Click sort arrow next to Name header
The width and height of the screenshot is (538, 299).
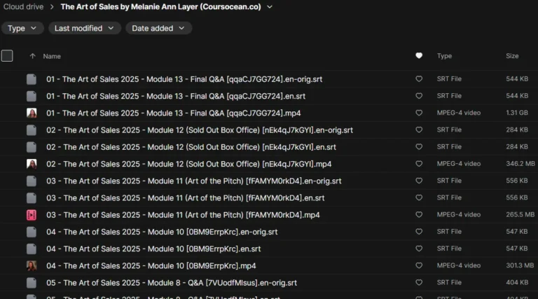pyautogui.click(x=32, y=56)
